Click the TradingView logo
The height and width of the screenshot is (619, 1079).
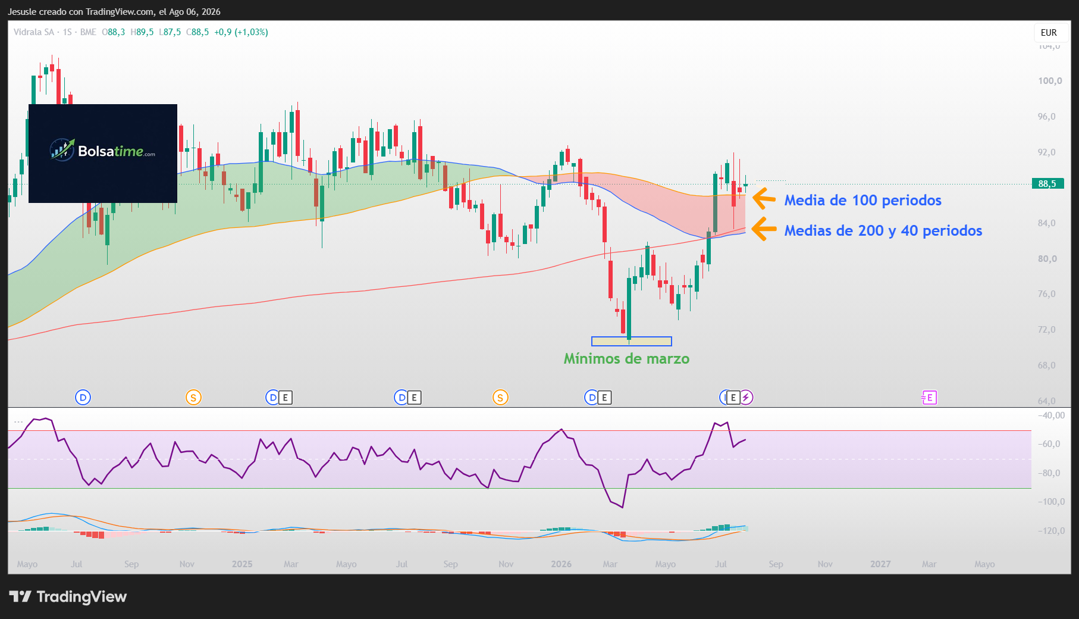68,596
